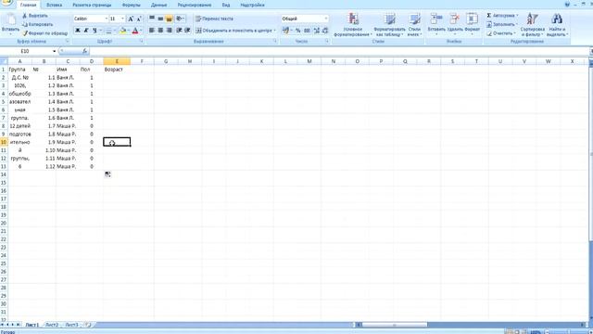
Task: Open Очистить clear menu
Action: pyautogui.click(x=501, y=33)
